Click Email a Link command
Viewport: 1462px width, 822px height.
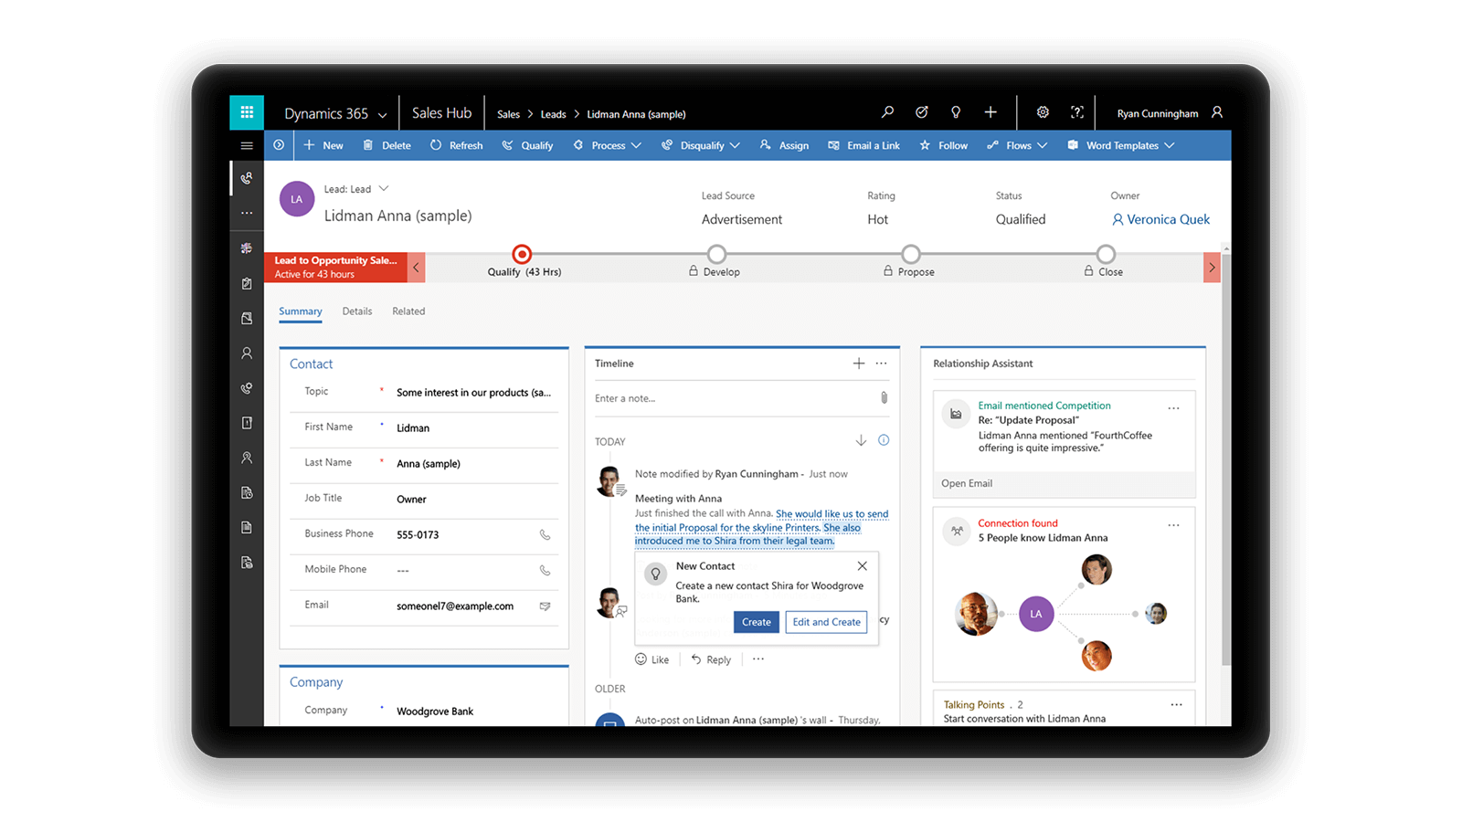pos(863,145)
